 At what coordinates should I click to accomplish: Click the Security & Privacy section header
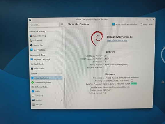coord(37,31)
